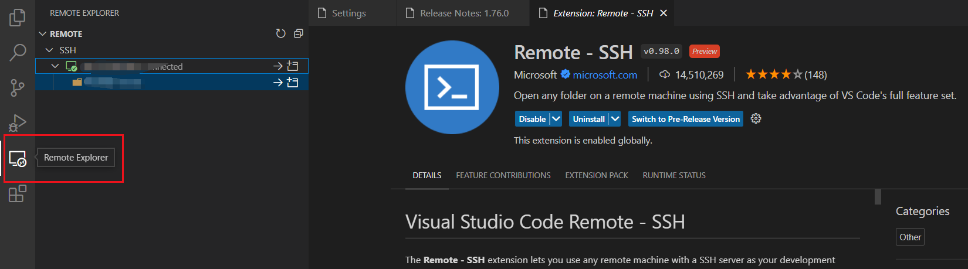Image resolution: width=968 pixels, height=269 pixels.
Task: Open the Extensions view in activity bar
Action: coord(18,193)
